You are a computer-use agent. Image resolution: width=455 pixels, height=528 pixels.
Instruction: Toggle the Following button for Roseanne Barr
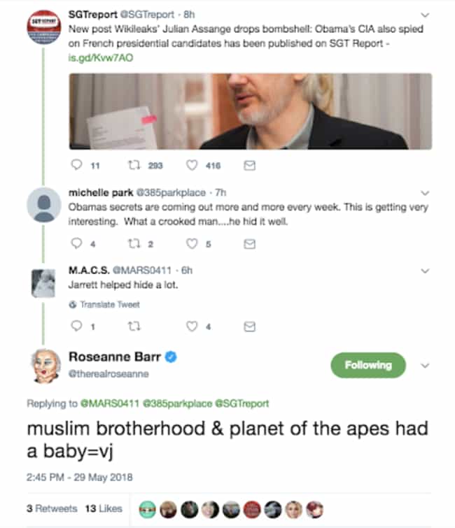[368, 365]
